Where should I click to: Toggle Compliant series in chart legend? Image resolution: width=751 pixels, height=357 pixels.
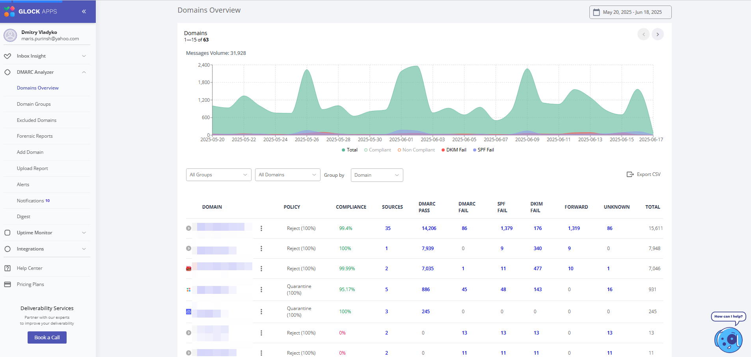click(x=377, y=150)
